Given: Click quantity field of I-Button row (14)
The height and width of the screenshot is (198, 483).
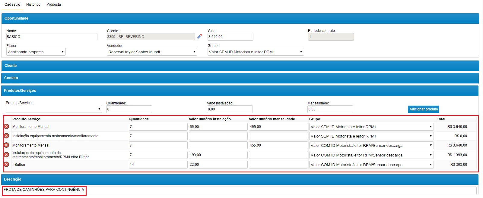Looking at the screenshot, I should coord(158,165).
